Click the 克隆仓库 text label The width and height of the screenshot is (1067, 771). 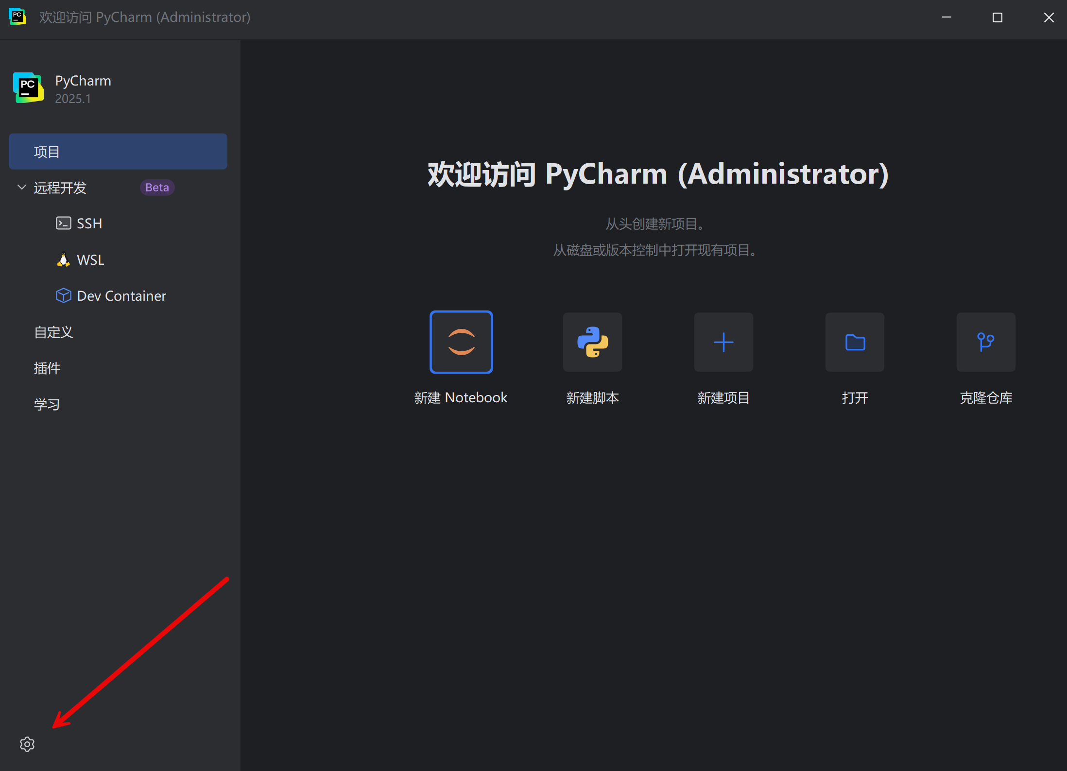point(986,398)
